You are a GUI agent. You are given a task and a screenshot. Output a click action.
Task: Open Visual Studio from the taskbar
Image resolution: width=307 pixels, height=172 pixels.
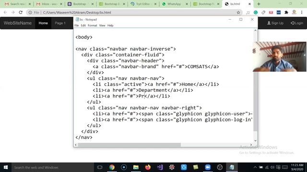[x=160, y=167]
